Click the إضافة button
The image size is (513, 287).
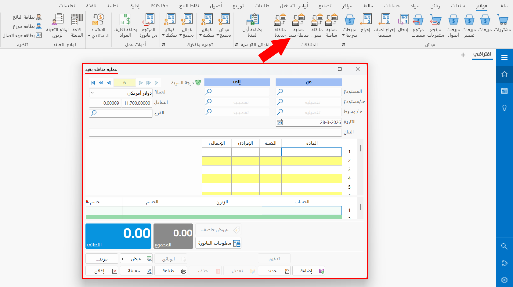click(x=309, y=271)
